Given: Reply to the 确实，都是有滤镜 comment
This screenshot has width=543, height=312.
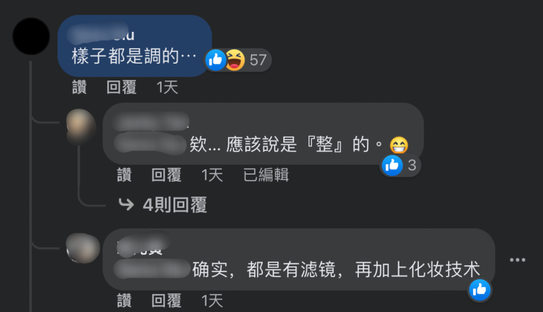Looking at the screenshot, I should point(167,301).
